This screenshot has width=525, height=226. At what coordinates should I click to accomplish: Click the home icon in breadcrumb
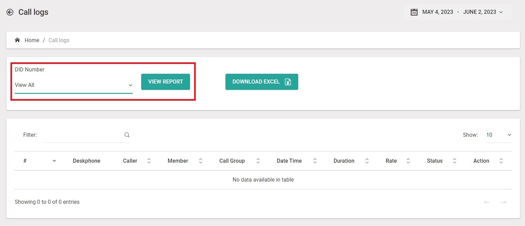pyautogui.click(x=18, y=40)
